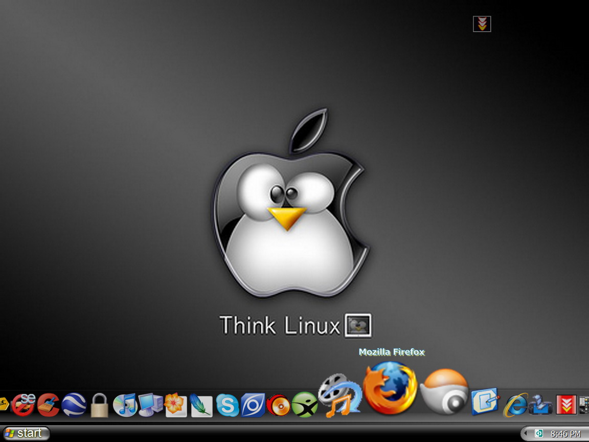Image resolution: width=589 pixels, height=442 pixels.
Task: Open the orange webcam icon in dock
Action: pyautogui.click(x=444, y=391)
